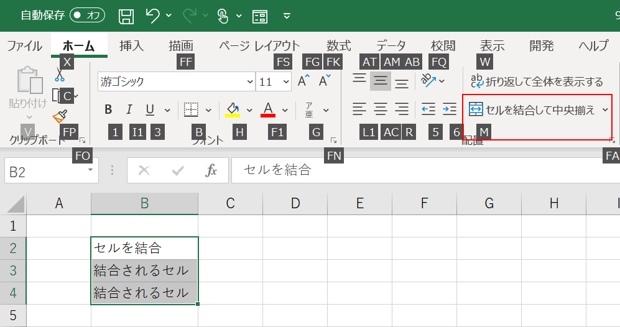Click セルを結合して中央揃え merge button
Viewport: 620px width, 327px height.
click(x=532, y=109)
